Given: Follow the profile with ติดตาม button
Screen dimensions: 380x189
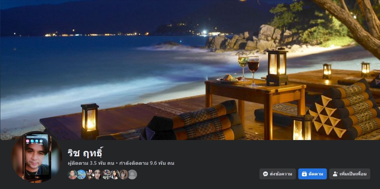Looking at the screenshot, I should 313,174.
